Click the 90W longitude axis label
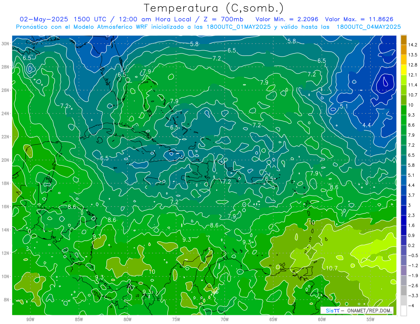This screenshot has height=324, width=420. point(30,319)
